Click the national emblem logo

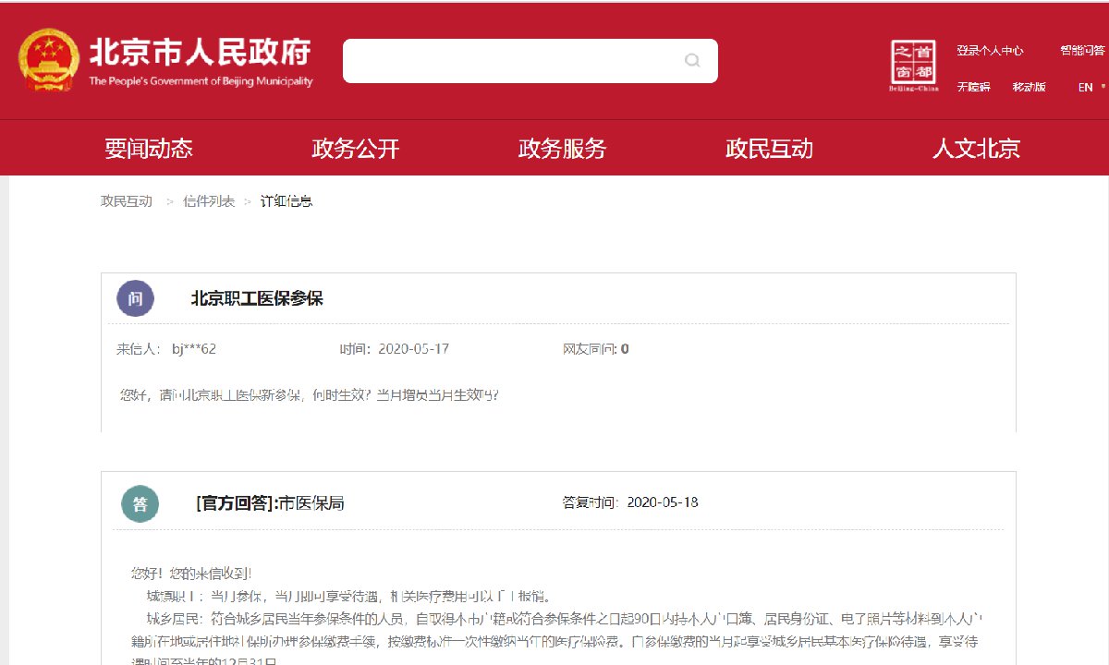(49, 61)
